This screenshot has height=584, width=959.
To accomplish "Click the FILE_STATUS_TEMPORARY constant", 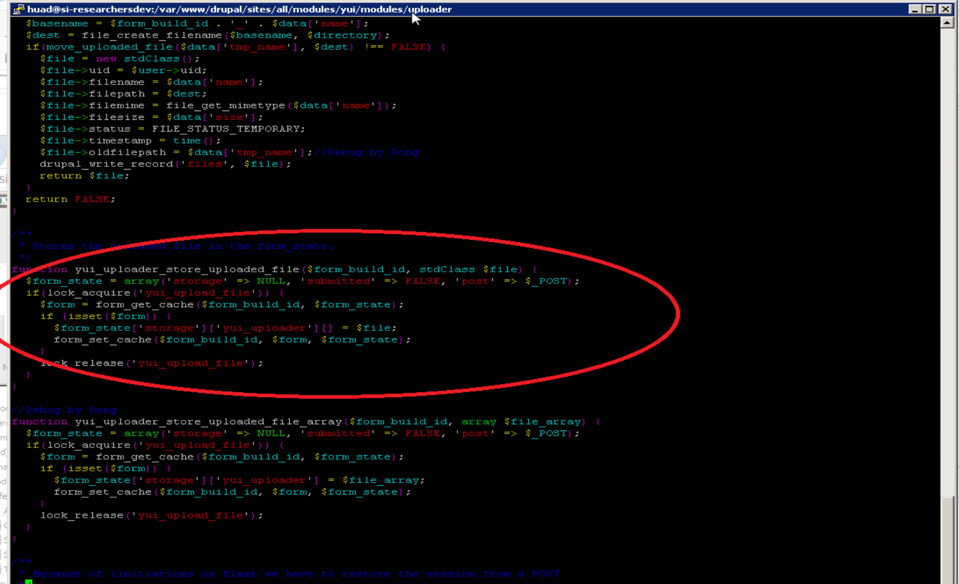I will (227, 129).
